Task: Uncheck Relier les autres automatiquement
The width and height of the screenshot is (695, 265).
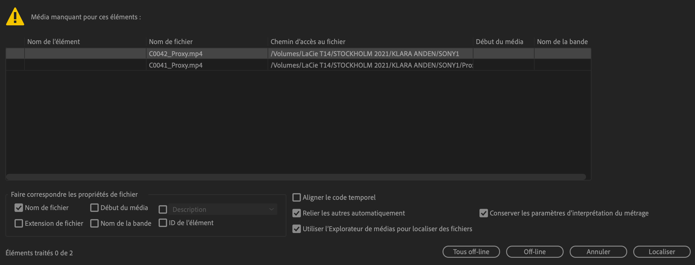Action: (297, 213)
